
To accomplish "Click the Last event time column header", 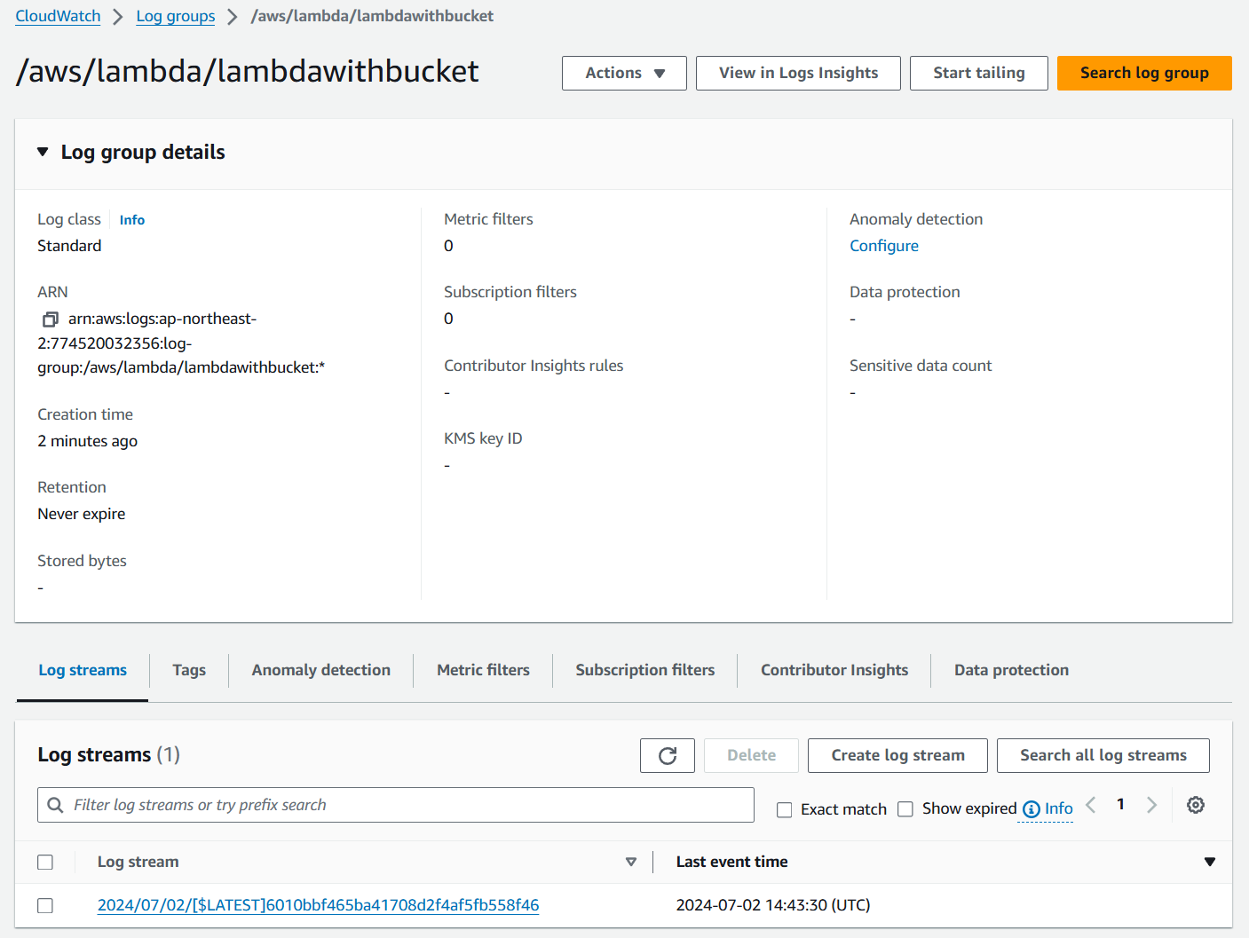I will pos(731,862).
